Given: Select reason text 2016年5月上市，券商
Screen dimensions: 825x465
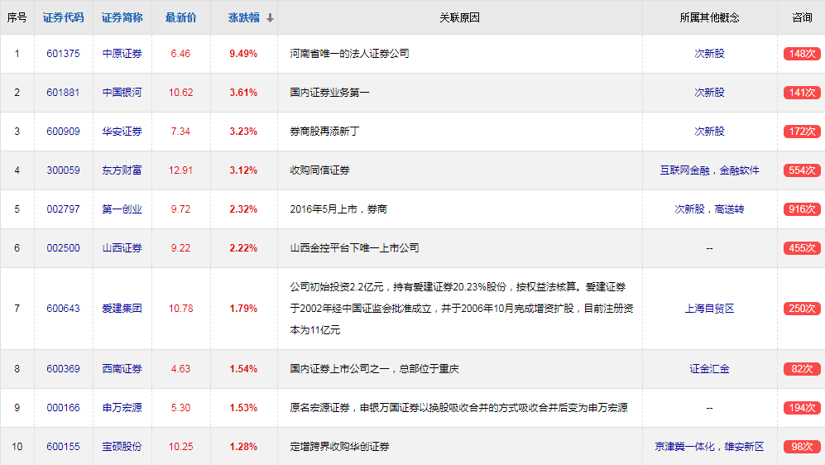Looking at the screenshot, I should point(338,209).
